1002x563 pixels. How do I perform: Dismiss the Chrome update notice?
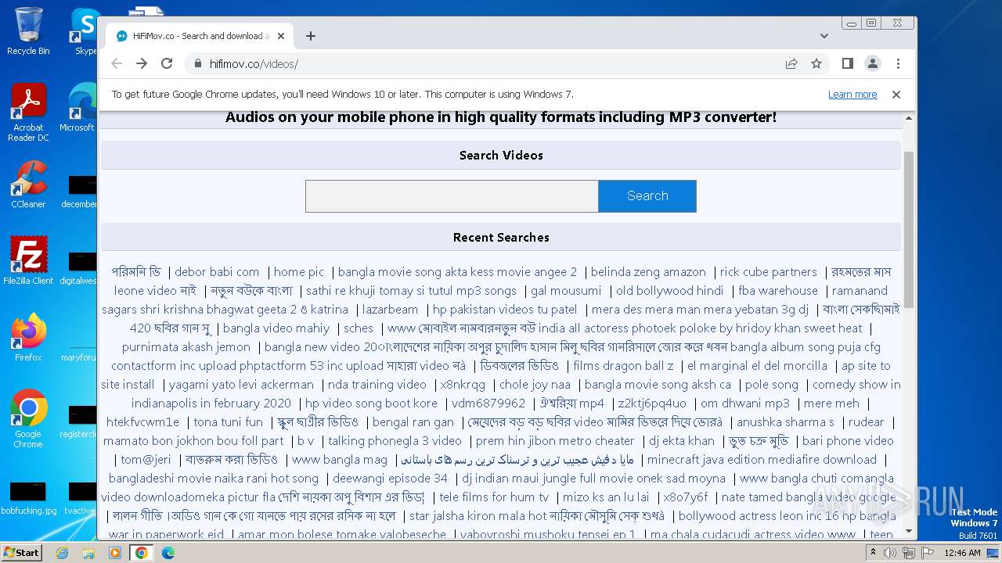(x=896, y=95)
